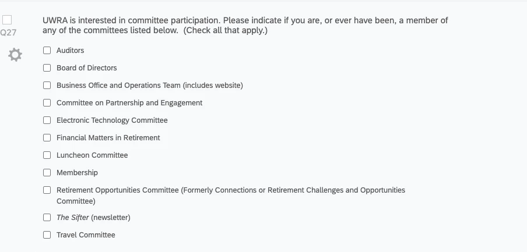Click the Luncheon Committee label text
Viewport: 527px width, 252px height.
92,155
